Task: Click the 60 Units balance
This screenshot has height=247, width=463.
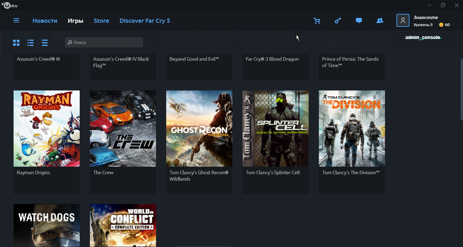Action: pos(447,25)
